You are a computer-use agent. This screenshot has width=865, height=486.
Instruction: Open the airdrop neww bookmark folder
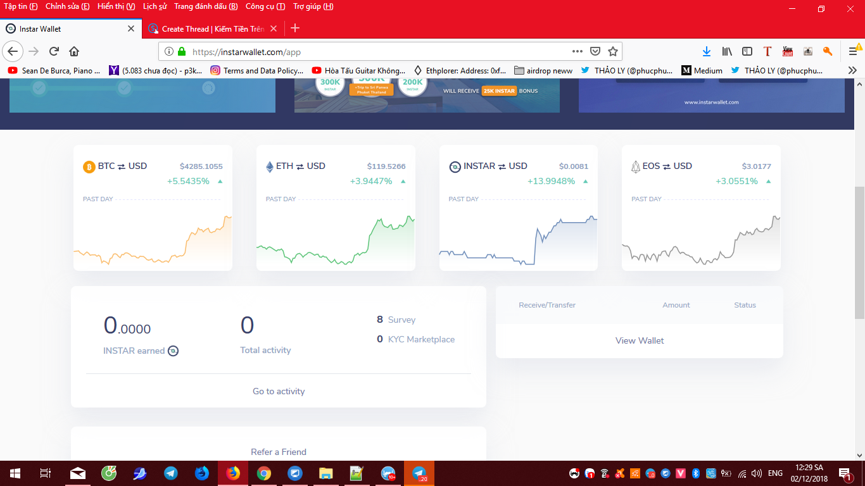pos(543,70)
